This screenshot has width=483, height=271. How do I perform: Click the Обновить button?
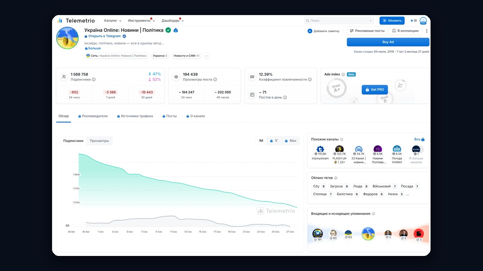(392, 21)
